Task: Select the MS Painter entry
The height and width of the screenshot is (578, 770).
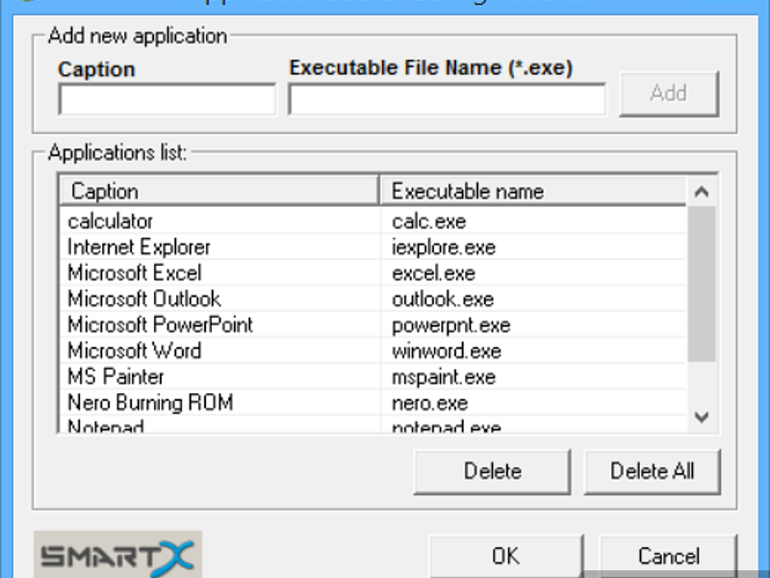Action: coord(372,377)
